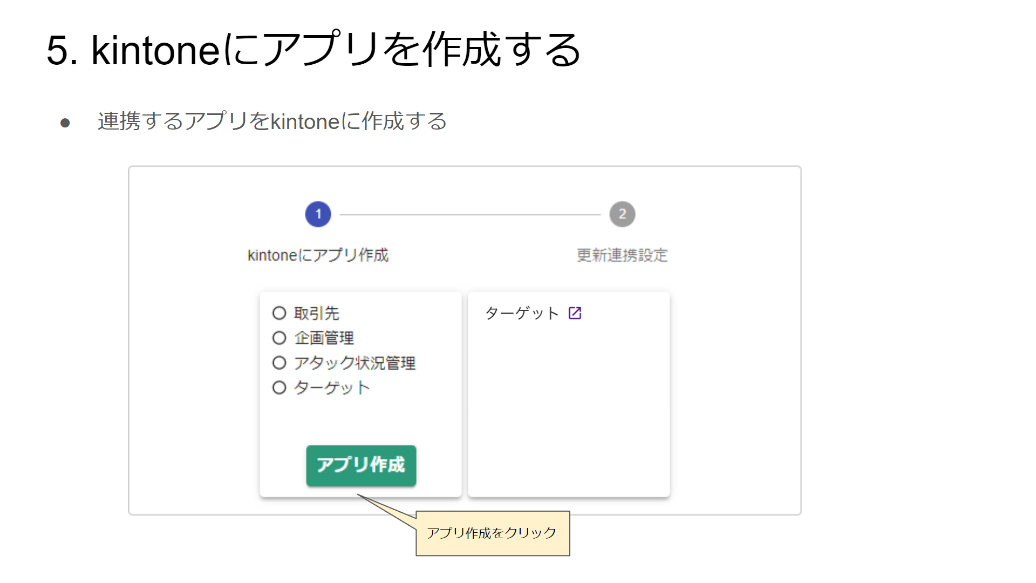This screenshot has height=583, width=1036.
Task: Select the ターゲット radio button
Action: coord(279,388)
